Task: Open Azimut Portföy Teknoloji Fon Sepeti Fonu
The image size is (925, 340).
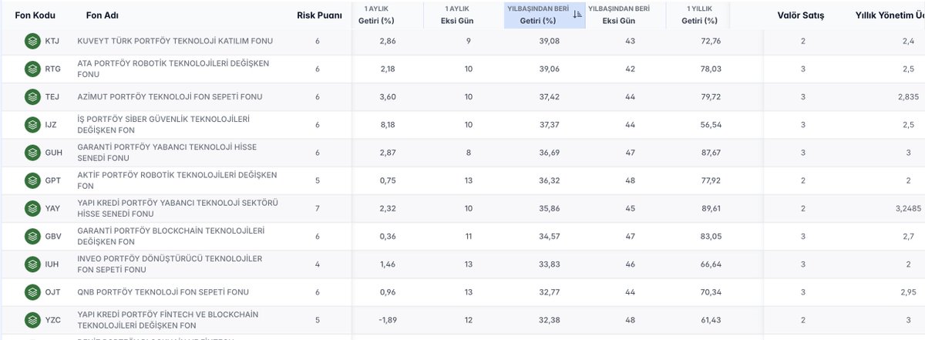Action: coord(170,96)
